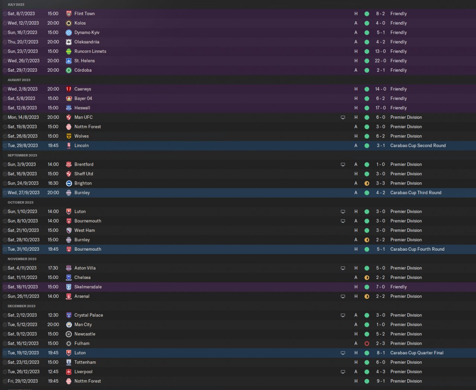Open Premier Division link on Arsenal row
Image resolution: width=476 pixels, height=390 pixels.
(x=406, y=296)
